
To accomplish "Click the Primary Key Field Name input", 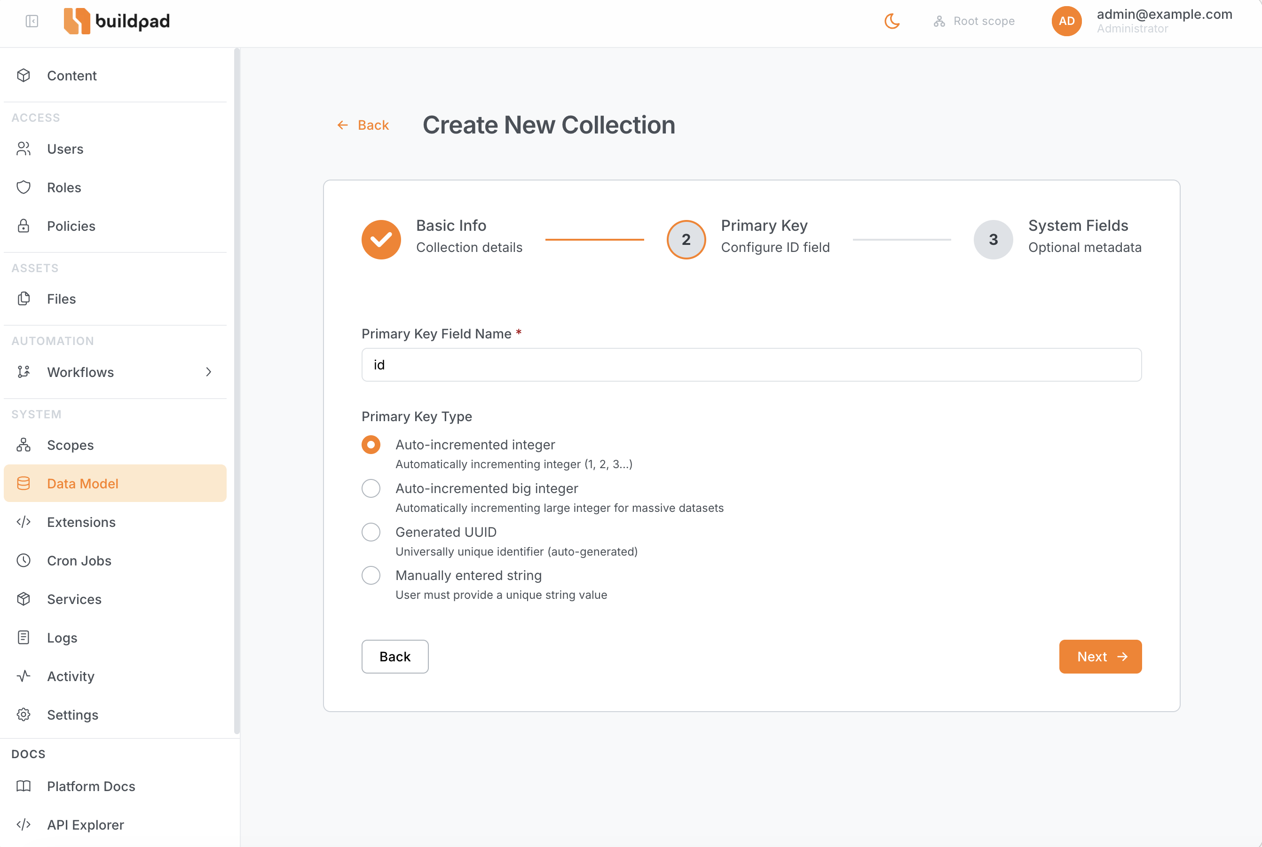I will (751, 365).
